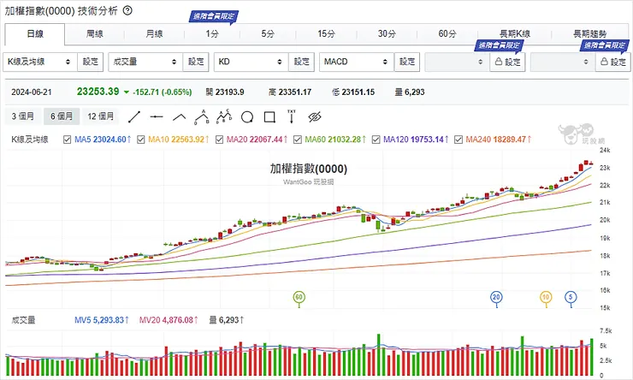Uncheck the MA60 moving average checkbox
Viewport: 633px width, 380px height.
coord(298,140)
